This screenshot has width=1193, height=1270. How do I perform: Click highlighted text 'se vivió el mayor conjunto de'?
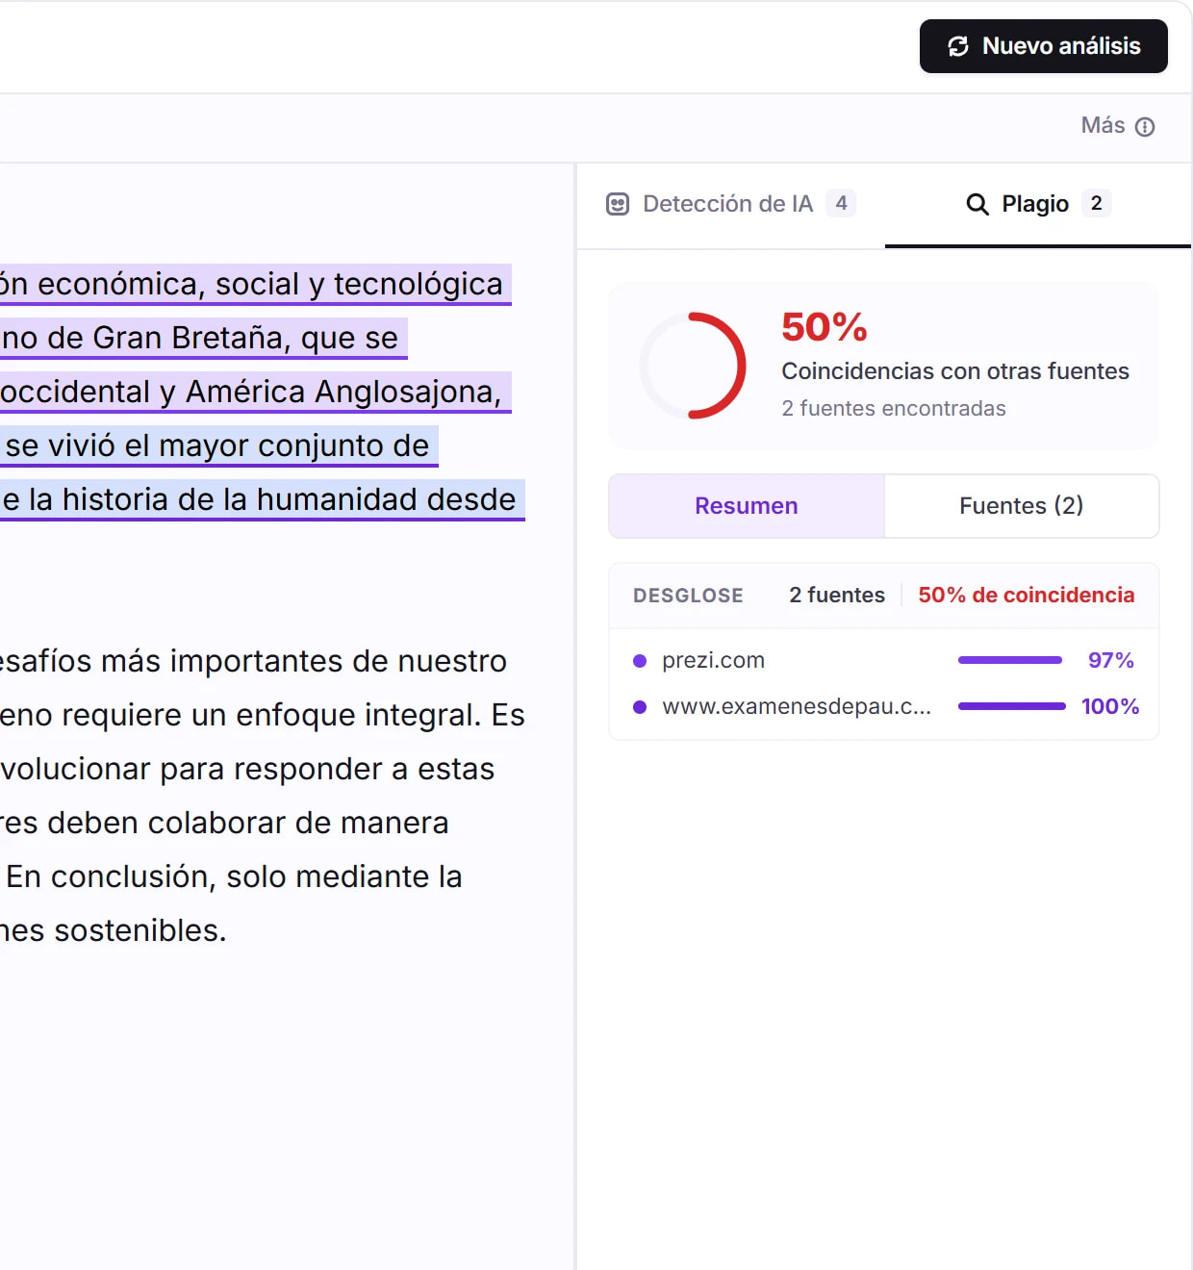217,446
